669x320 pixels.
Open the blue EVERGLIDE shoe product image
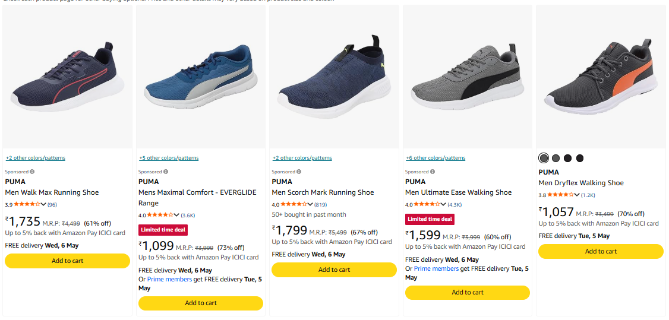tap(201, 76)
